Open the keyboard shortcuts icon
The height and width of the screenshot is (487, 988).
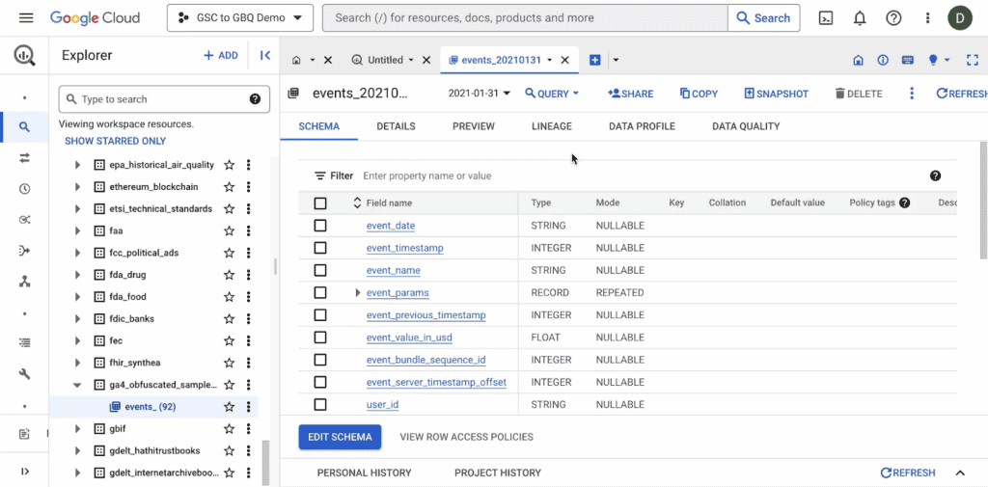tap(908, 60)
